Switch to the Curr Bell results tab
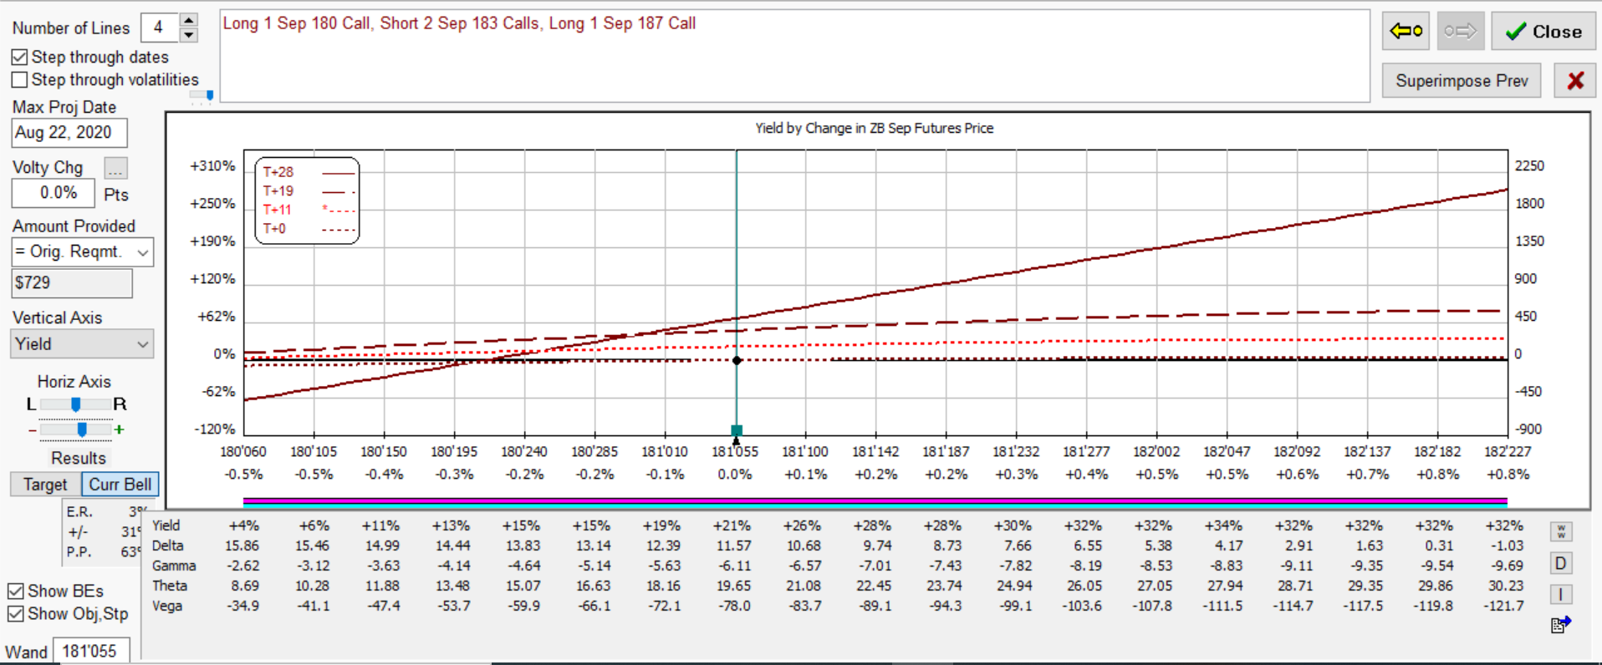The width and height of the screenshot is (1602, 665). click(x=120, y=485)
